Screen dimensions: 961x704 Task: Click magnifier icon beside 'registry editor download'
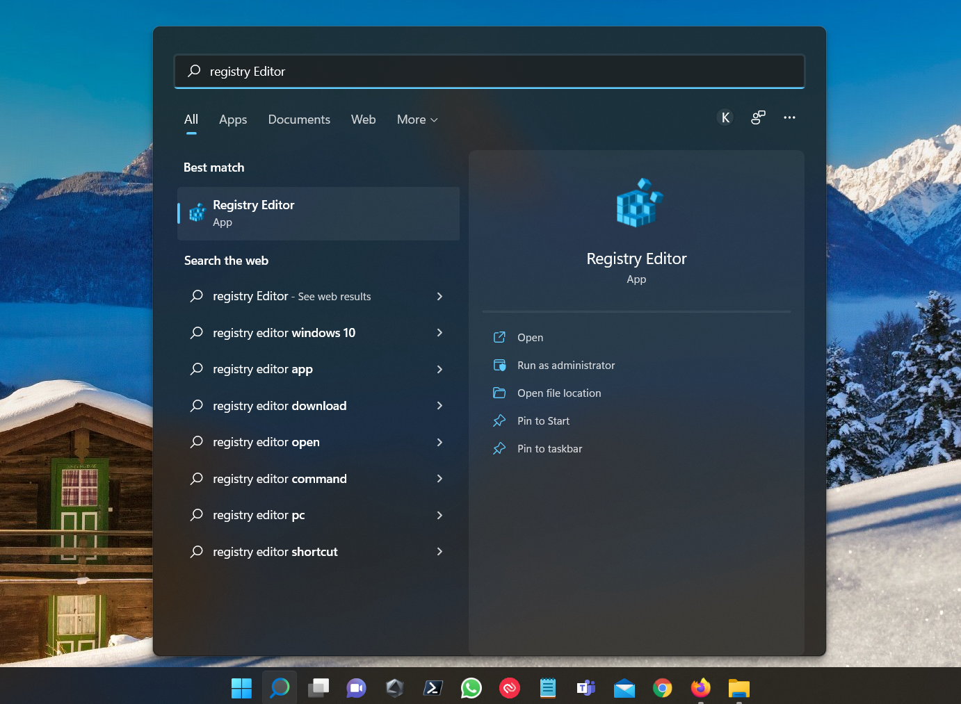[x=197, y=406]
